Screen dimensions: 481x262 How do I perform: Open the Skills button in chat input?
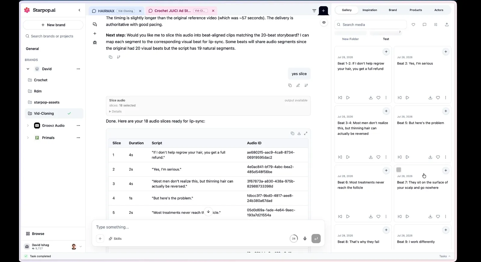pyautogui.click(x=115, y=239)
